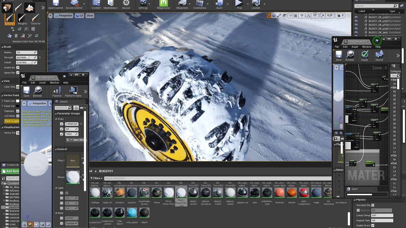Open the Filters dropdown in content browser
Screen dimensions: 406x228
point(96,178)
